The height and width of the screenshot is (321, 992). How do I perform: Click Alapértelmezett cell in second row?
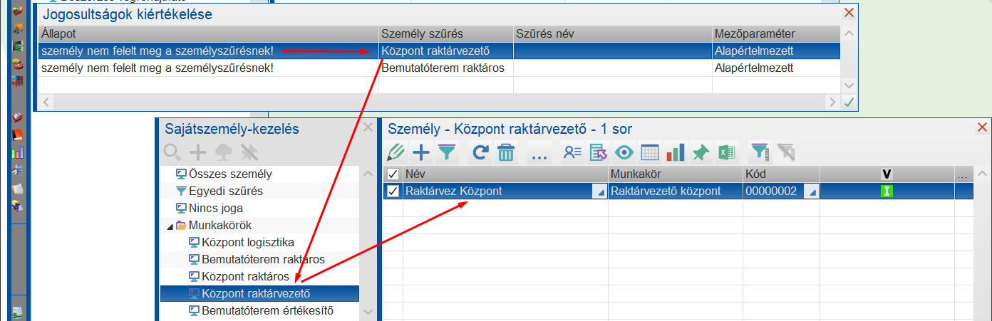[775, 68]
